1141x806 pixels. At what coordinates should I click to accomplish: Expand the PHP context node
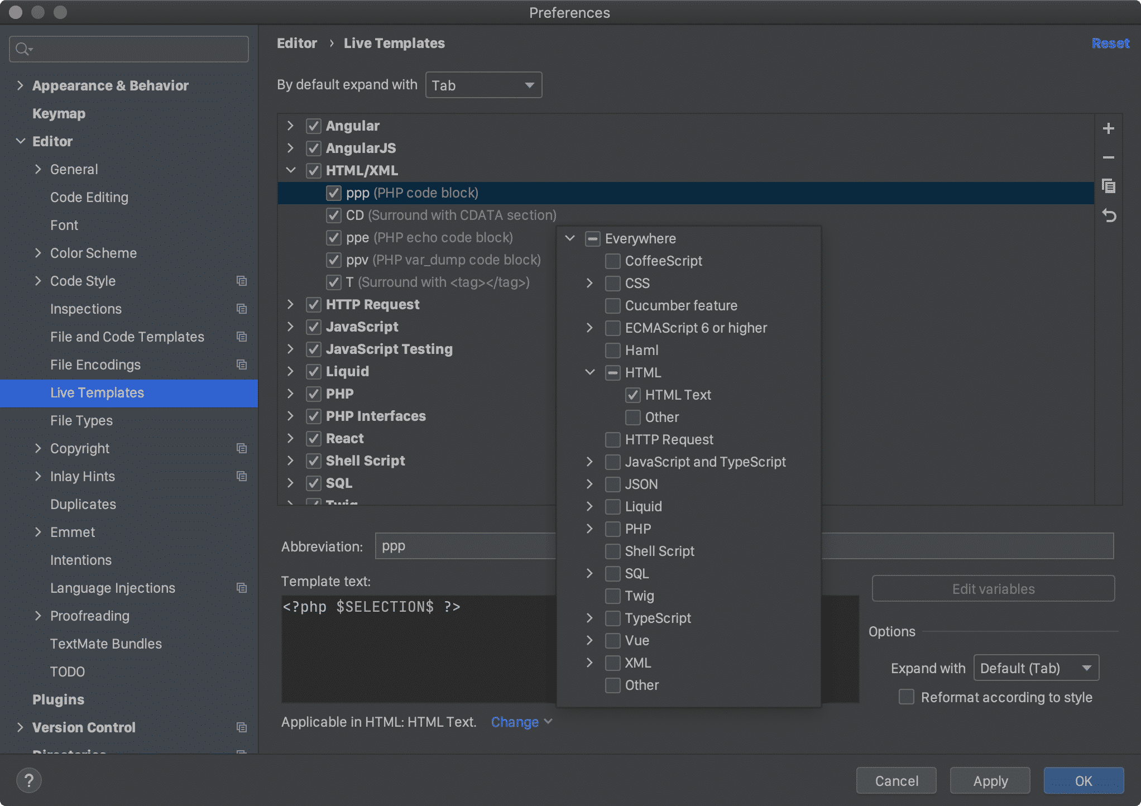(589, 529)
